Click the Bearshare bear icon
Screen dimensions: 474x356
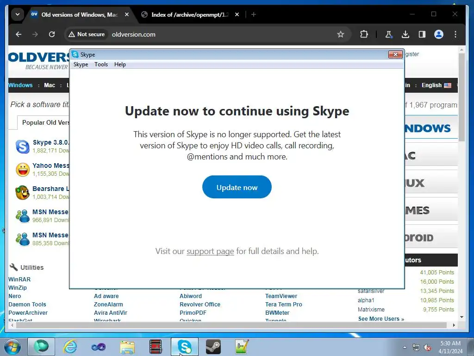22,192
